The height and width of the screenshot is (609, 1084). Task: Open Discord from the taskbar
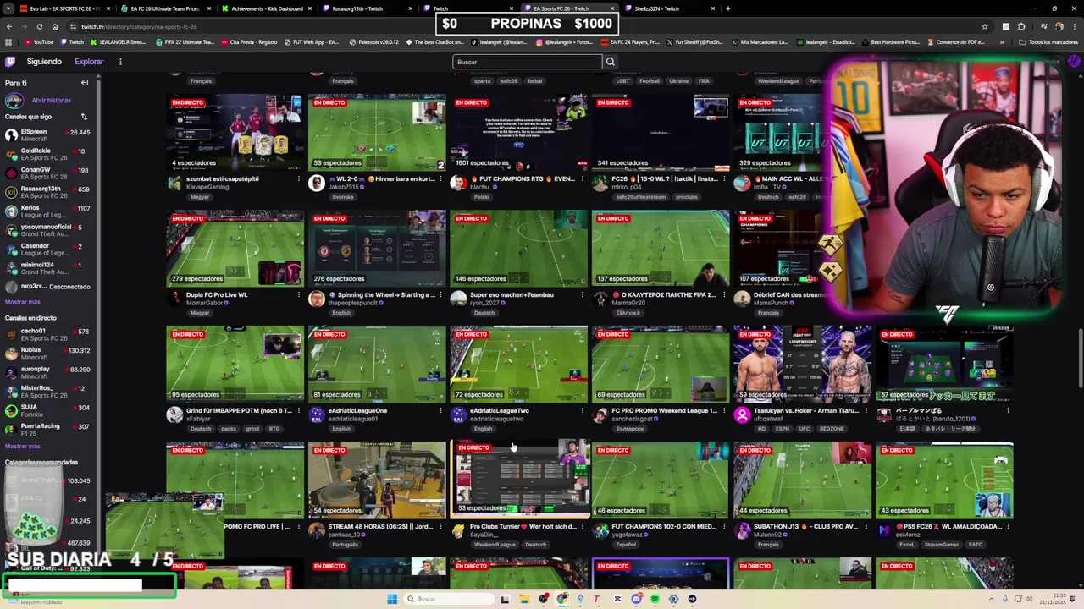click(636, 599)
